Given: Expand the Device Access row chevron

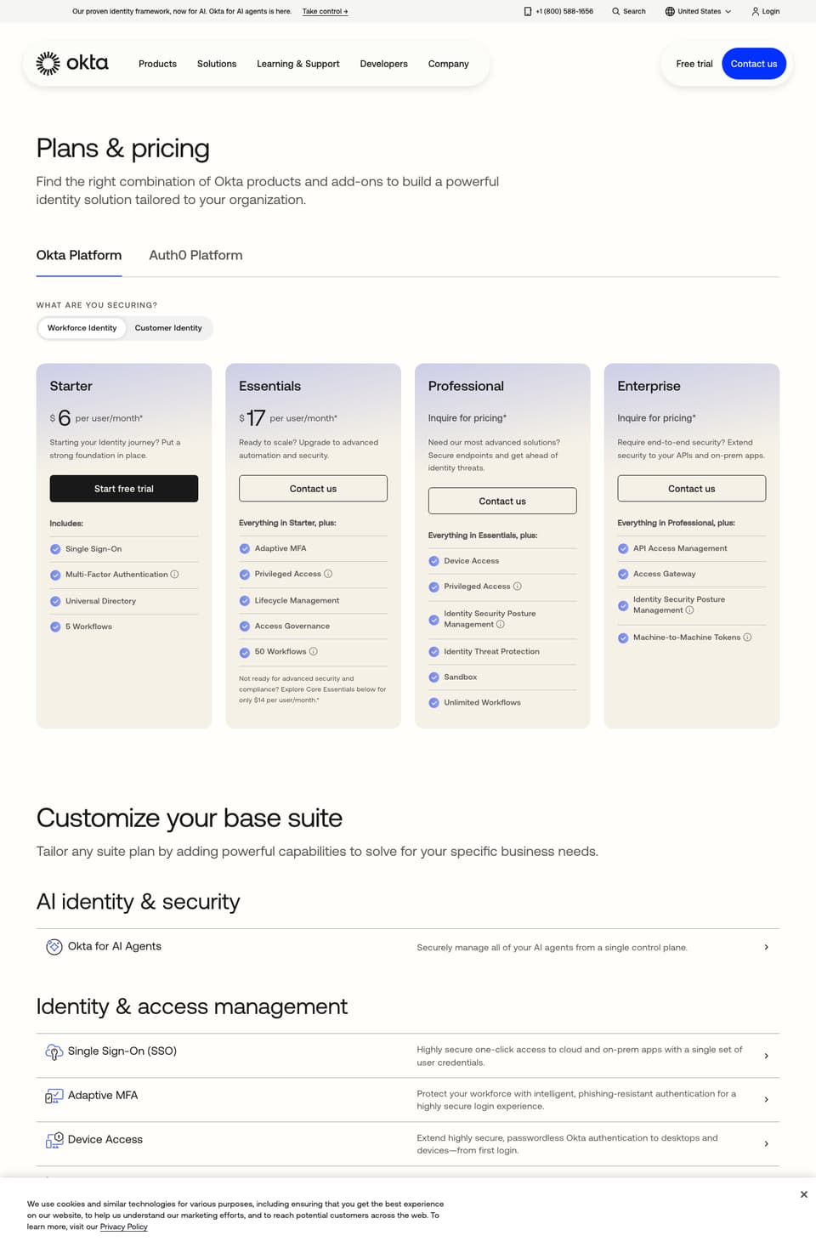Looking at the screenshot, I should (766, 1144).
